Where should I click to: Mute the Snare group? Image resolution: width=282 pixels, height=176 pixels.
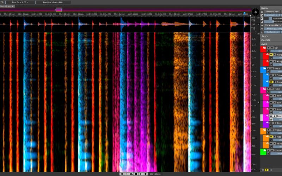click(269, 68)
